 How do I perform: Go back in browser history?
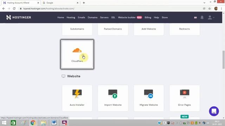4,8
